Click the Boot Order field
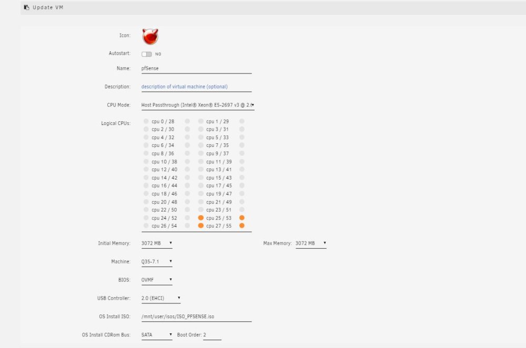This screenshot has width=526, height=348. (x=212, y=335)
